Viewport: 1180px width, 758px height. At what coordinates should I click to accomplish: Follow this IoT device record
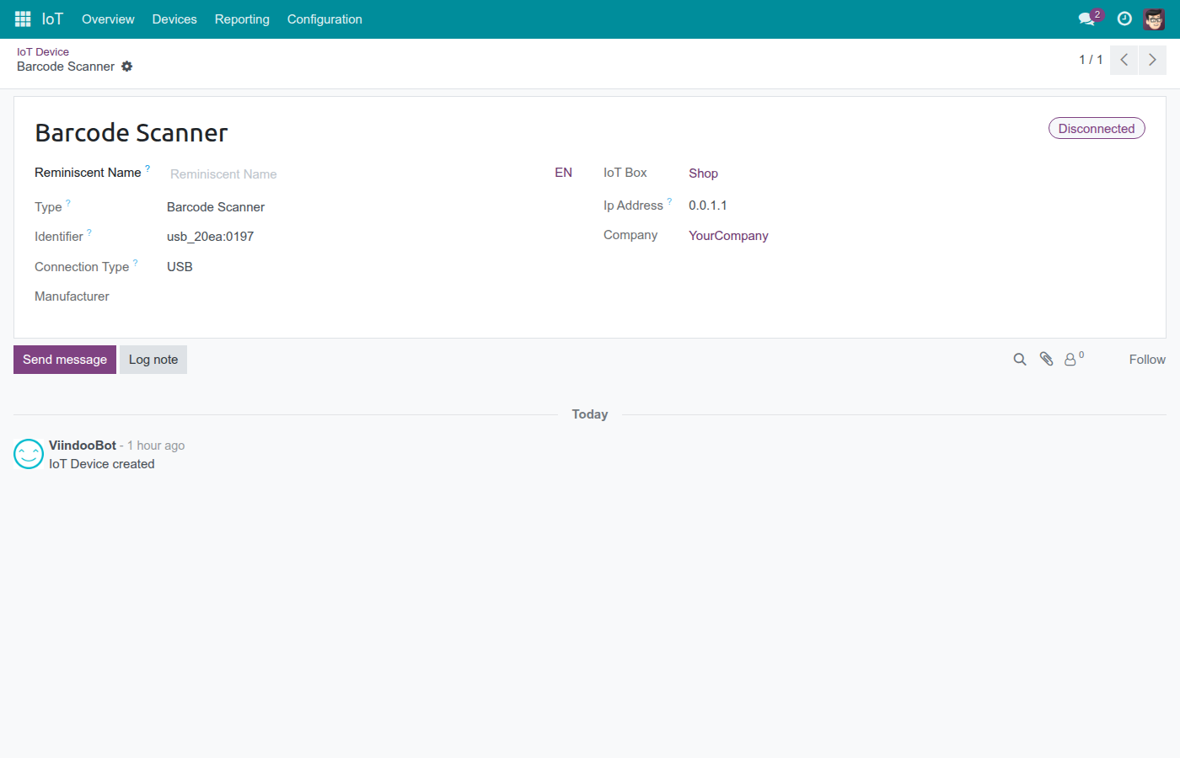pyautogui.click(x=1147, y=360)
